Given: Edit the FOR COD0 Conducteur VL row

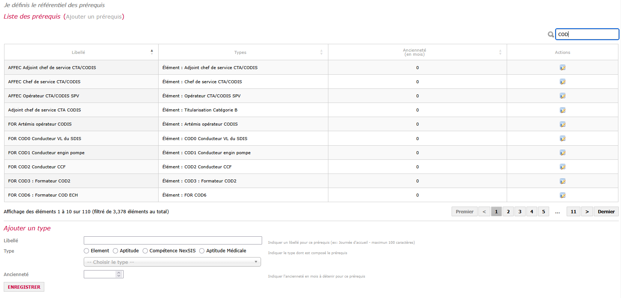Looking at the screenshot, I should (x=563, y=139).
